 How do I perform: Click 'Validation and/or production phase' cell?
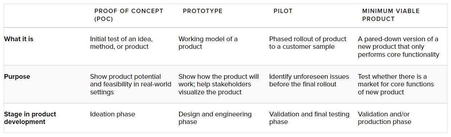385,118
